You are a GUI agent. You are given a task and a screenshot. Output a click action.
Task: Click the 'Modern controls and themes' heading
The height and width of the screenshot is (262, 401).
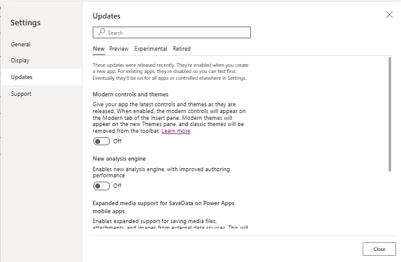click(130, 95)
